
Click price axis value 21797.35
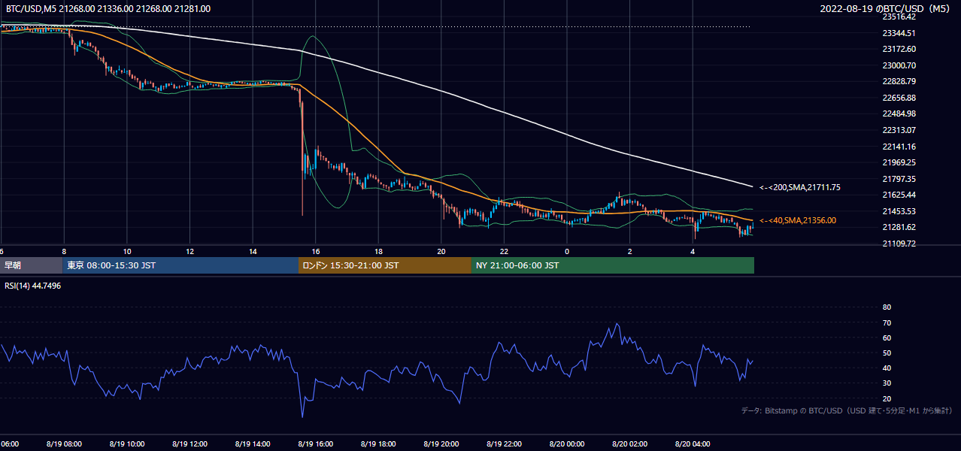tap(899, 179)
